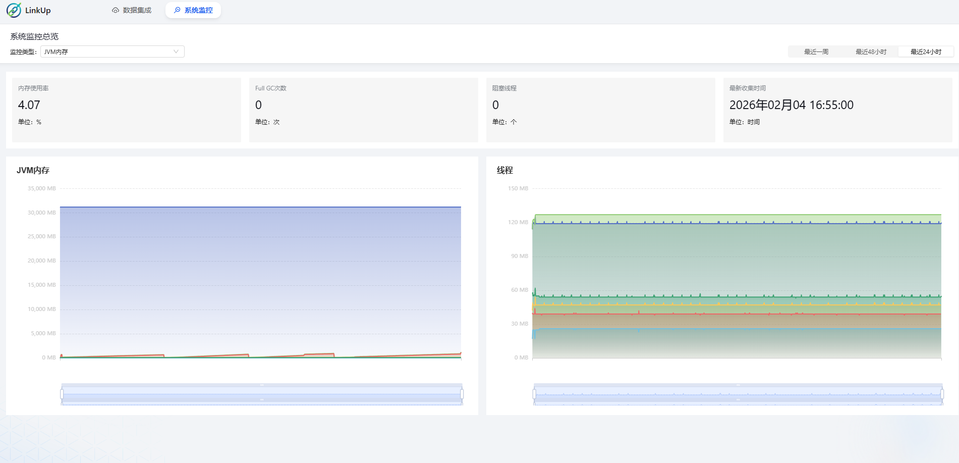Click right handle of JVM内存 zoom slider
The image size is (959, 463).
[462, 394]
